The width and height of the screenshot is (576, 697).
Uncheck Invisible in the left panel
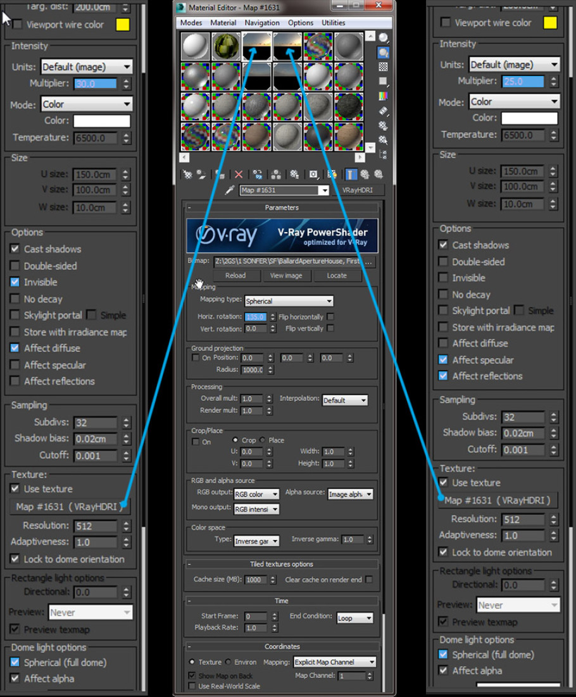click(15, 282)
